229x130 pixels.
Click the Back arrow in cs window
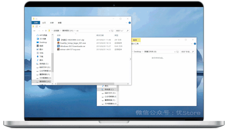point(34,31)
